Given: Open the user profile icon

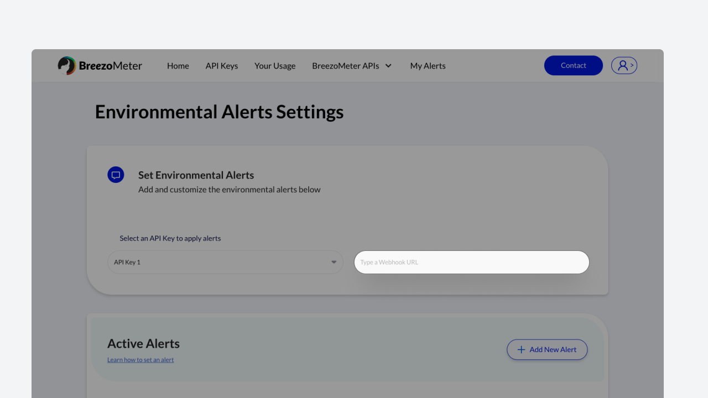Looking at the screenshot, I should pos(624,66).
